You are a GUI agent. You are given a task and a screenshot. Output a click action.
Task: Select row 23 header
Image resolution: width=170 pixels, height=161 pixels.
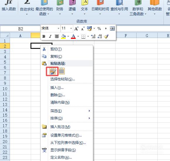point(5,157)
